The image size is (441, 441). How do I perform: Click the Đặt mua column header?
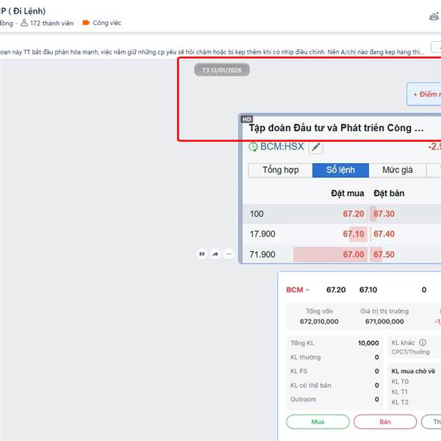pyautogui.click(x=348, y=193)
